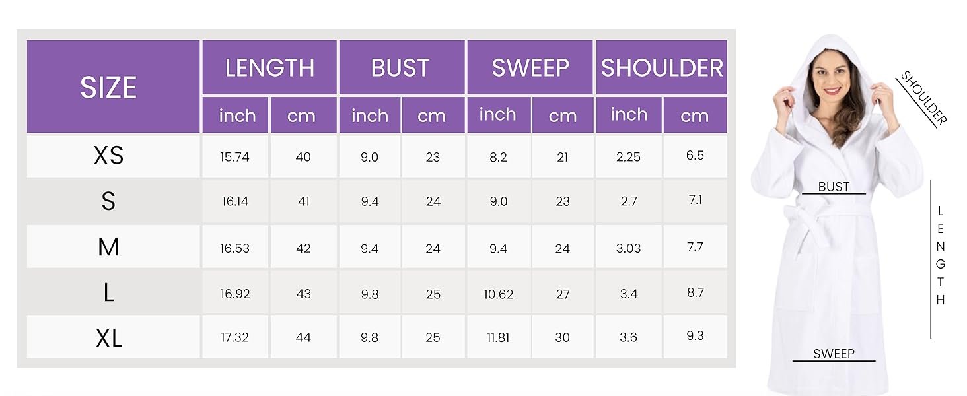Click the SHOULDER column header
Viewport: 967px width, 396px height.
coord(662,67)
